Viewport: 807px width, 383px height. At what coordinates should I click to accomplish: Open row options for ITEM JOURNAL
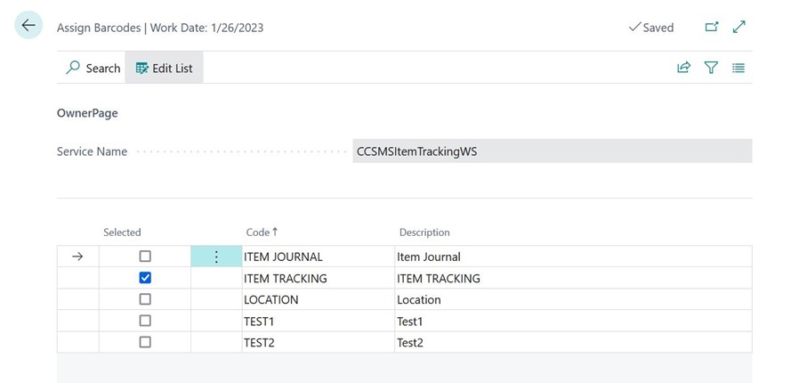[215, 257]
